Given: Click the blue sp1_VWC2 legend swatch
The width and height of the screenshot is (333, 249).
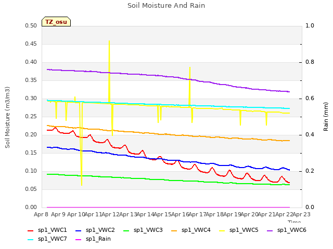Looking at the screenshot, I should click(x=79, y=231).
